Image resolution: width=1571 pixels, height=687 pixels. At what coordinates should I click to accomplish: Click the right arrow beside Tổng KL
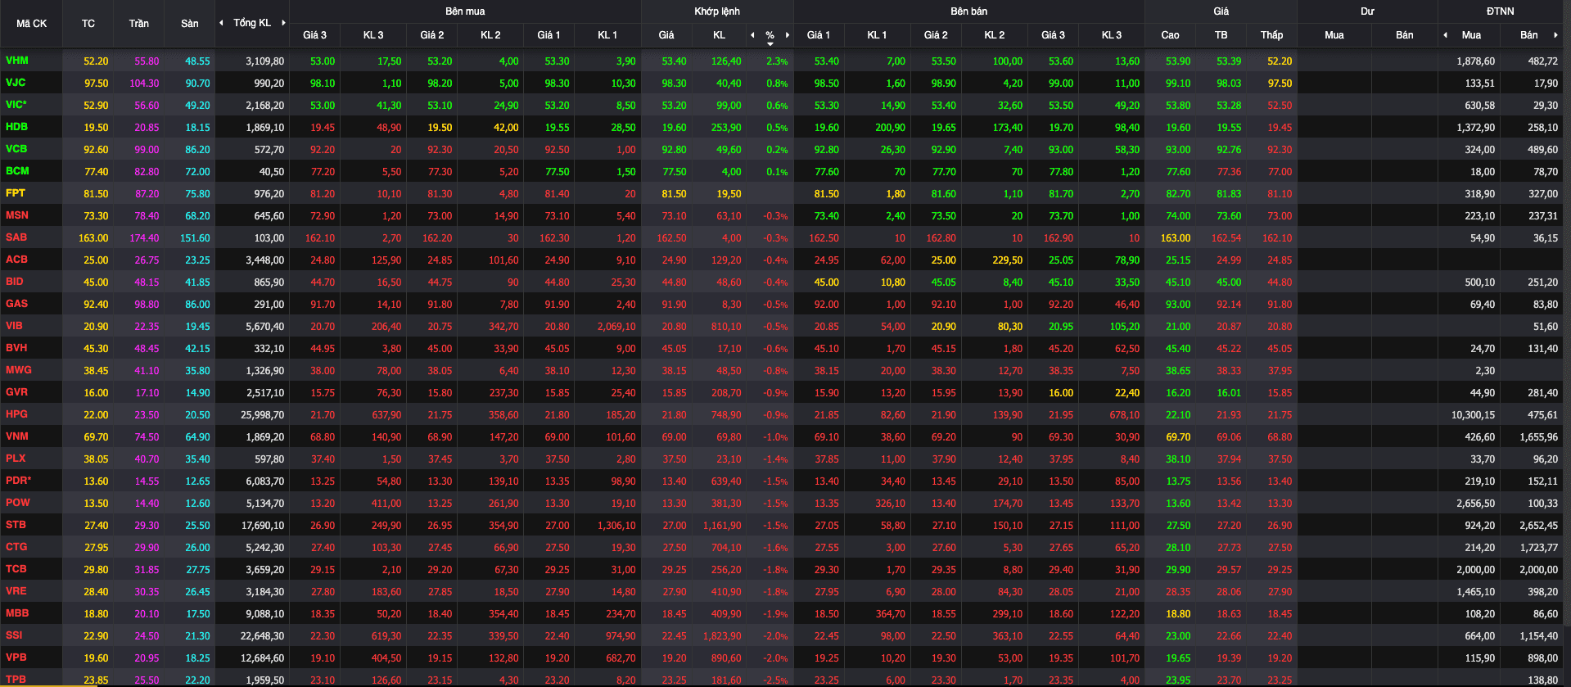[283, 23]
